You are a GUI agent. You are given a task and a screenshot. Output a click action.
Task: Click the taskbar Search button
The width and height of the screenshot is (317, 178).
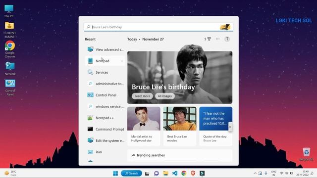tap(131, 173)
